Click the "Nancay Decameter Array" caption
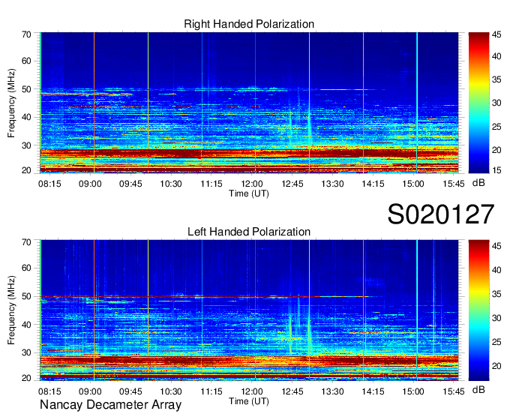 tap(110, 405)
